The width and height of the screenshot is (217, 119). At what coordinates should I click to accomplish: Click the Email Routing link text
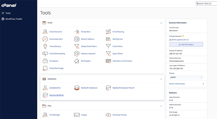(x=118, y=32)
